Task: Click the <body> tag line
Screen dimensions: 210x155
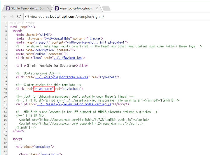Action: pos(17,139)
